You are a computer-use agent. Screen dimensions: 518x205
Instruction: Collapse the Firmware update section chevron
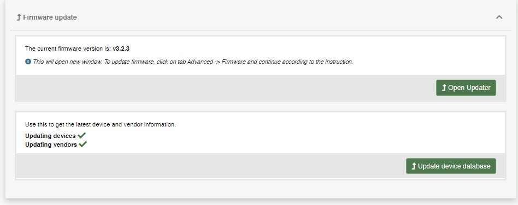tap(499, 17)
